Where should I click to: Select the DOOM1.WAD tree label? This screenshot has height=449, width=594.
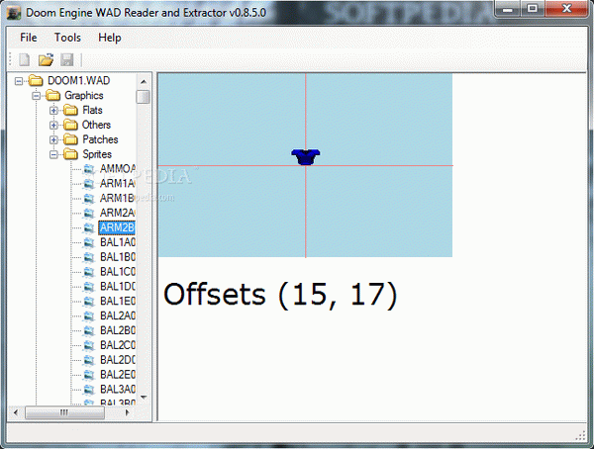79,81
